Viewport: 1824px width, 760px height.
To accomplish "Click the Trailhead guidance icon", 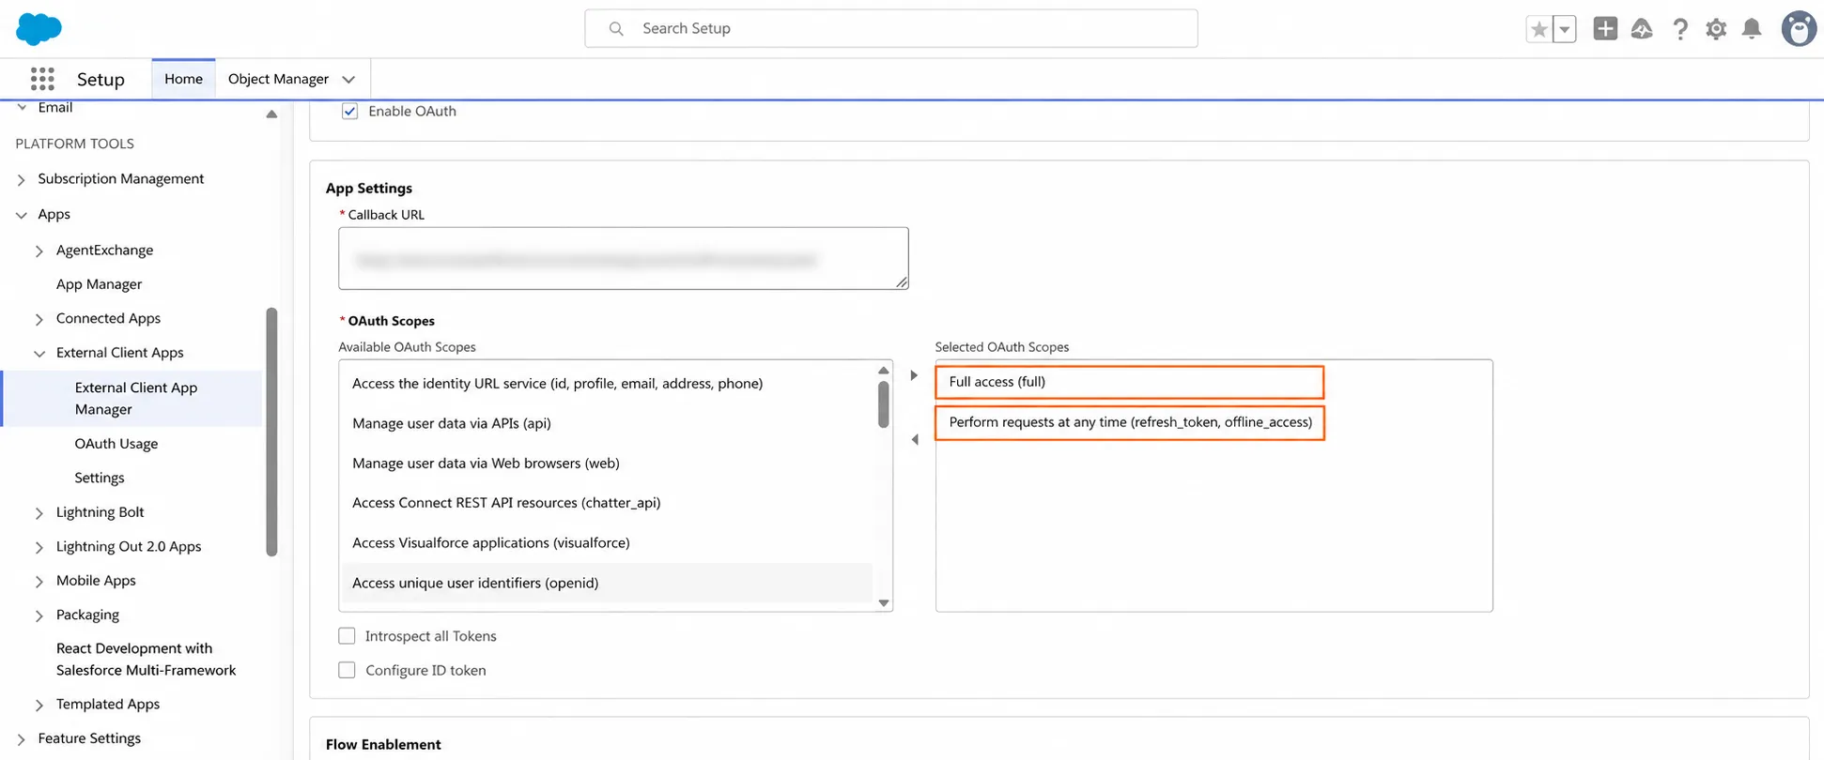I will click(x=1642, y=29).
